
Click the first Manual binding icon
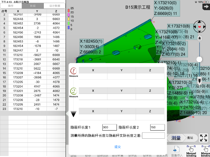tap(191, 149)
